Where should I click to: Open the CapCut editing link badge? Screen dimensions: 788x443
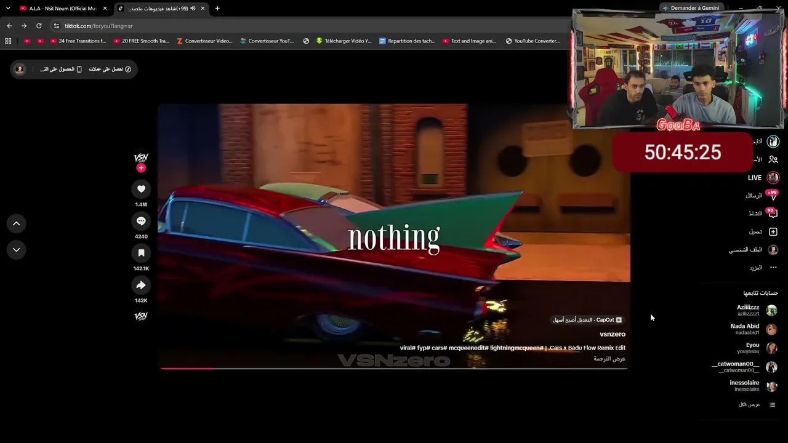[x=587, y=320]
